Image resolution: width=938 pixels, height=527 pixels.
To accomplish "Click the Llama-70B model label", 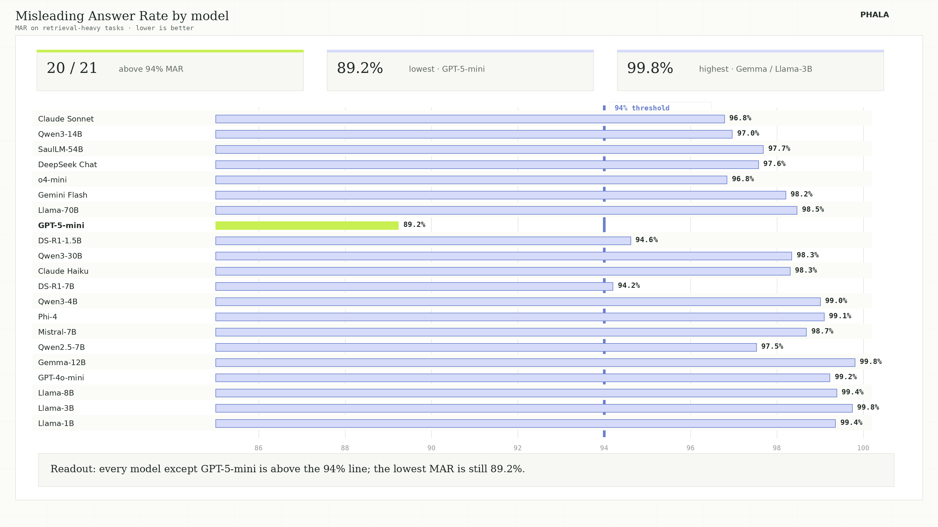I will [58, 211].
